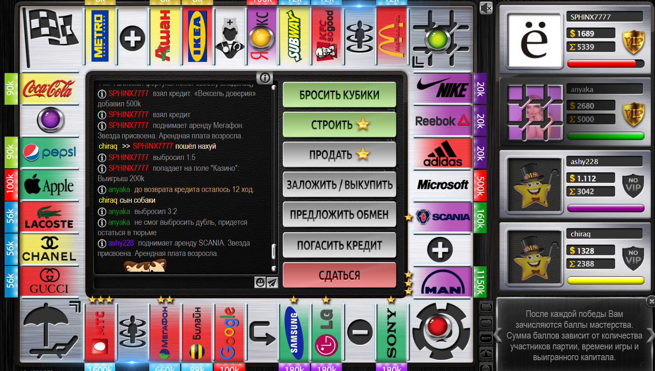The height and width of the screenshot is (371, 655).
Task: Click ЗАЛОЖИТЬ / ВЫКУПИТЬ button
Action: coord(339,184)
